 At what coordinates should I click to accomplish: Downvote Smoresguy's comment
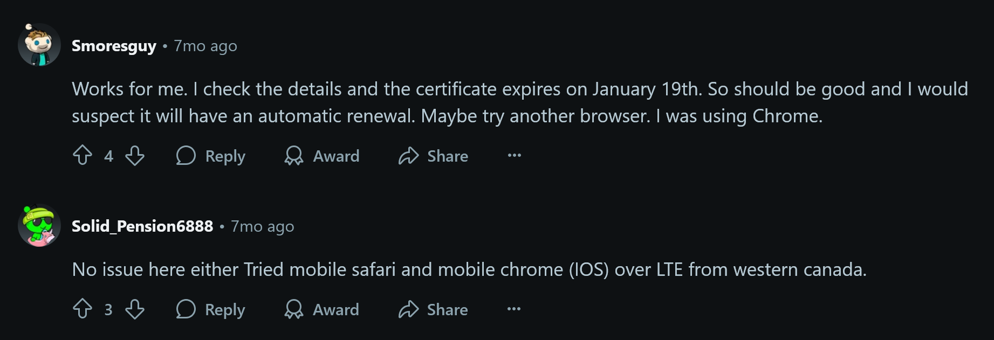135,156
